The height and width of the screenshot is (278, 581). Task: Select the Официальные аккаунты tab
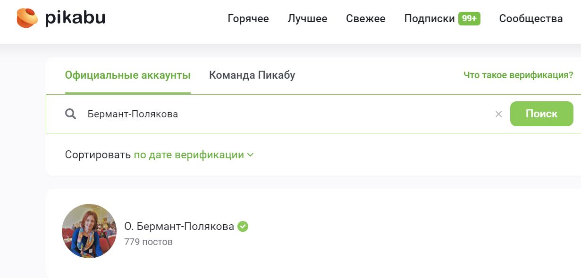click(x=128, y=75)
